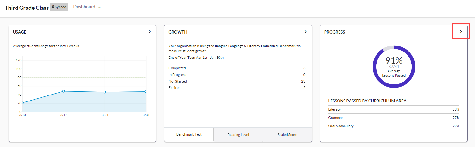Click the PROGRESS card heading
Screen dimensions: 475x147
tap(334, 32)
